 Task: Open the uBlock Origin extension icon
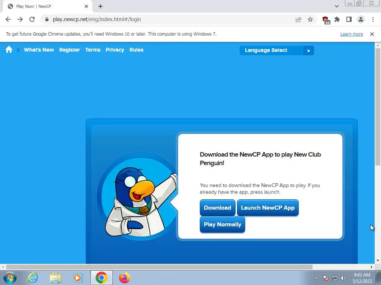coord(326,20)
